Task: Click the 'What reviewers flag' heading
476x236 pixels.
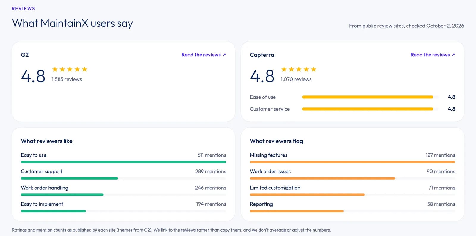Action: point(276,141)
